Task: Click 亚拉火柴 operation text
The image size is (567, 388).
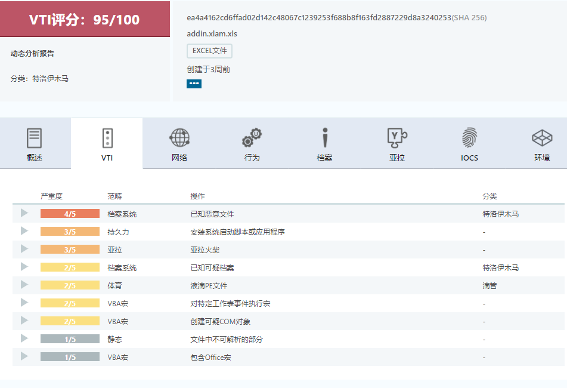Action: click(205, 250)
